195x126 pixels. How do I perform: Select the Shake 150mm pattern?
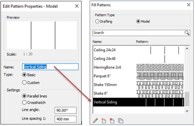(138, 85)
